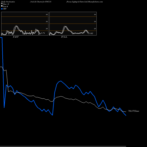Click the 20 level label in FULL chart
The image size is (147, 147).
[95, 29]
